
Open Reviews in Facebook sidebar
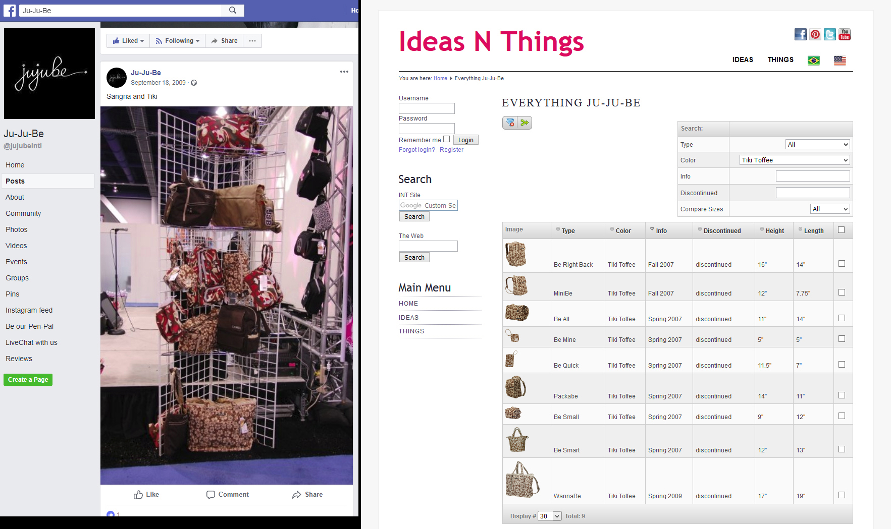[x=19, y=359]
